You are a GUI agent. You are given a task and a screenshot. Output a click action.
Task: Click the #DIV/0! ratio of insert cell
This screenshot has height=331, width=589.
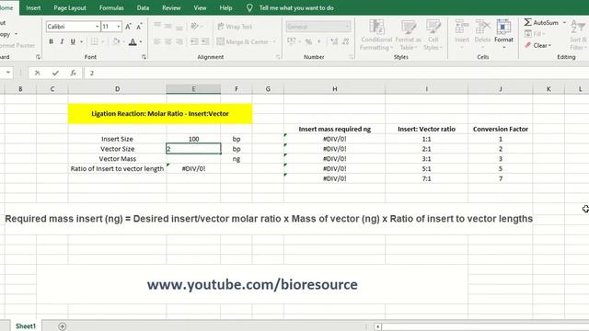193,169
